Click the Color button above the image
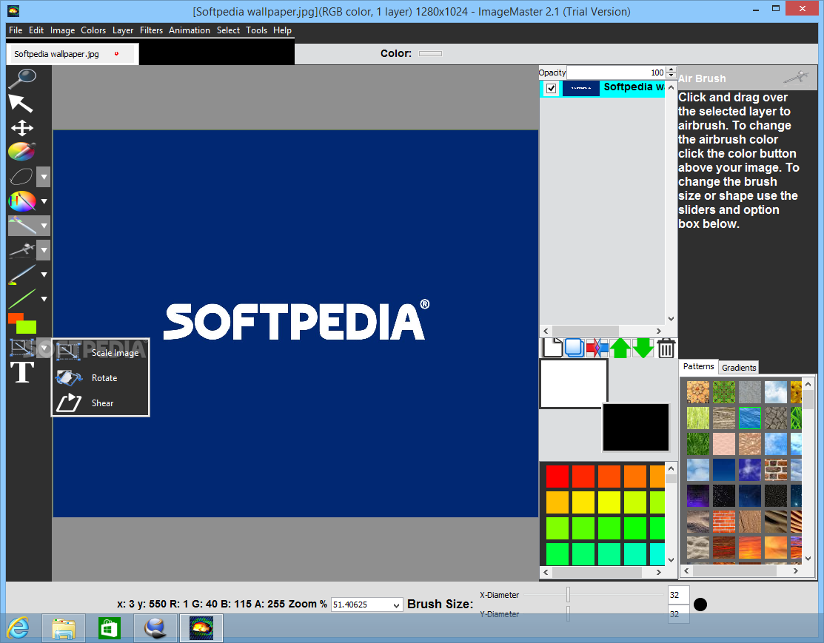Image resolution: width=824 pixels, height=643 pixels. tap(430, 53)
